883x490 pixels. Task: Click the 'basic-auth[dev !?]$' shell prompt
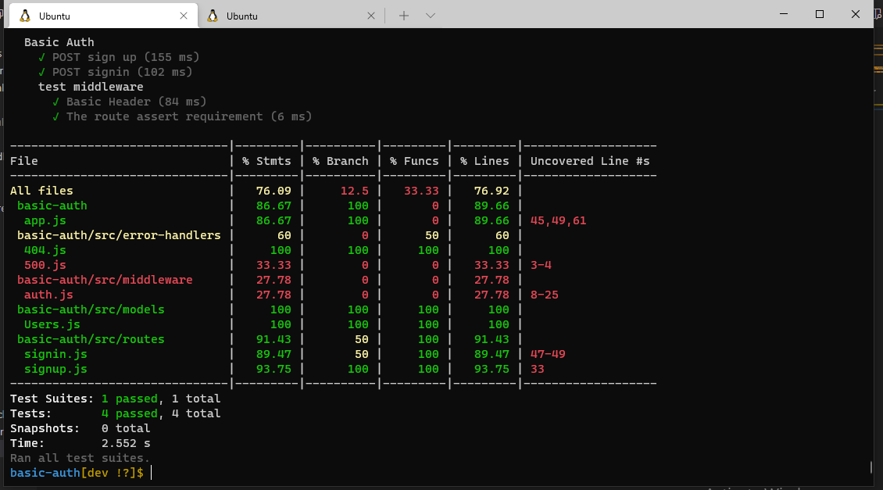coord(77,473)
